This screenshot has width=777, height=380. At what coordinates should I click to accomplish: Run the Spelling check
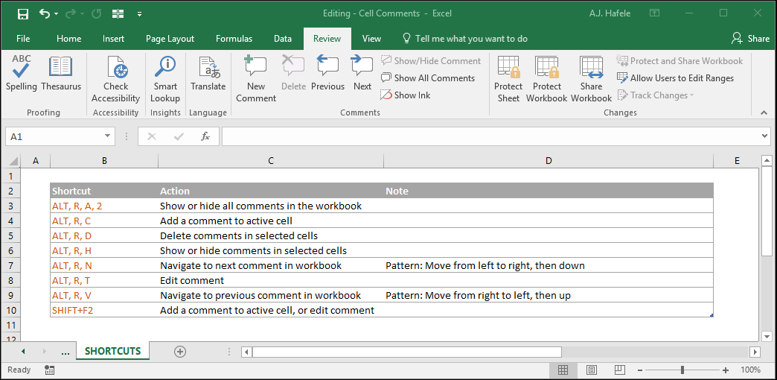(x=22, y=74)
